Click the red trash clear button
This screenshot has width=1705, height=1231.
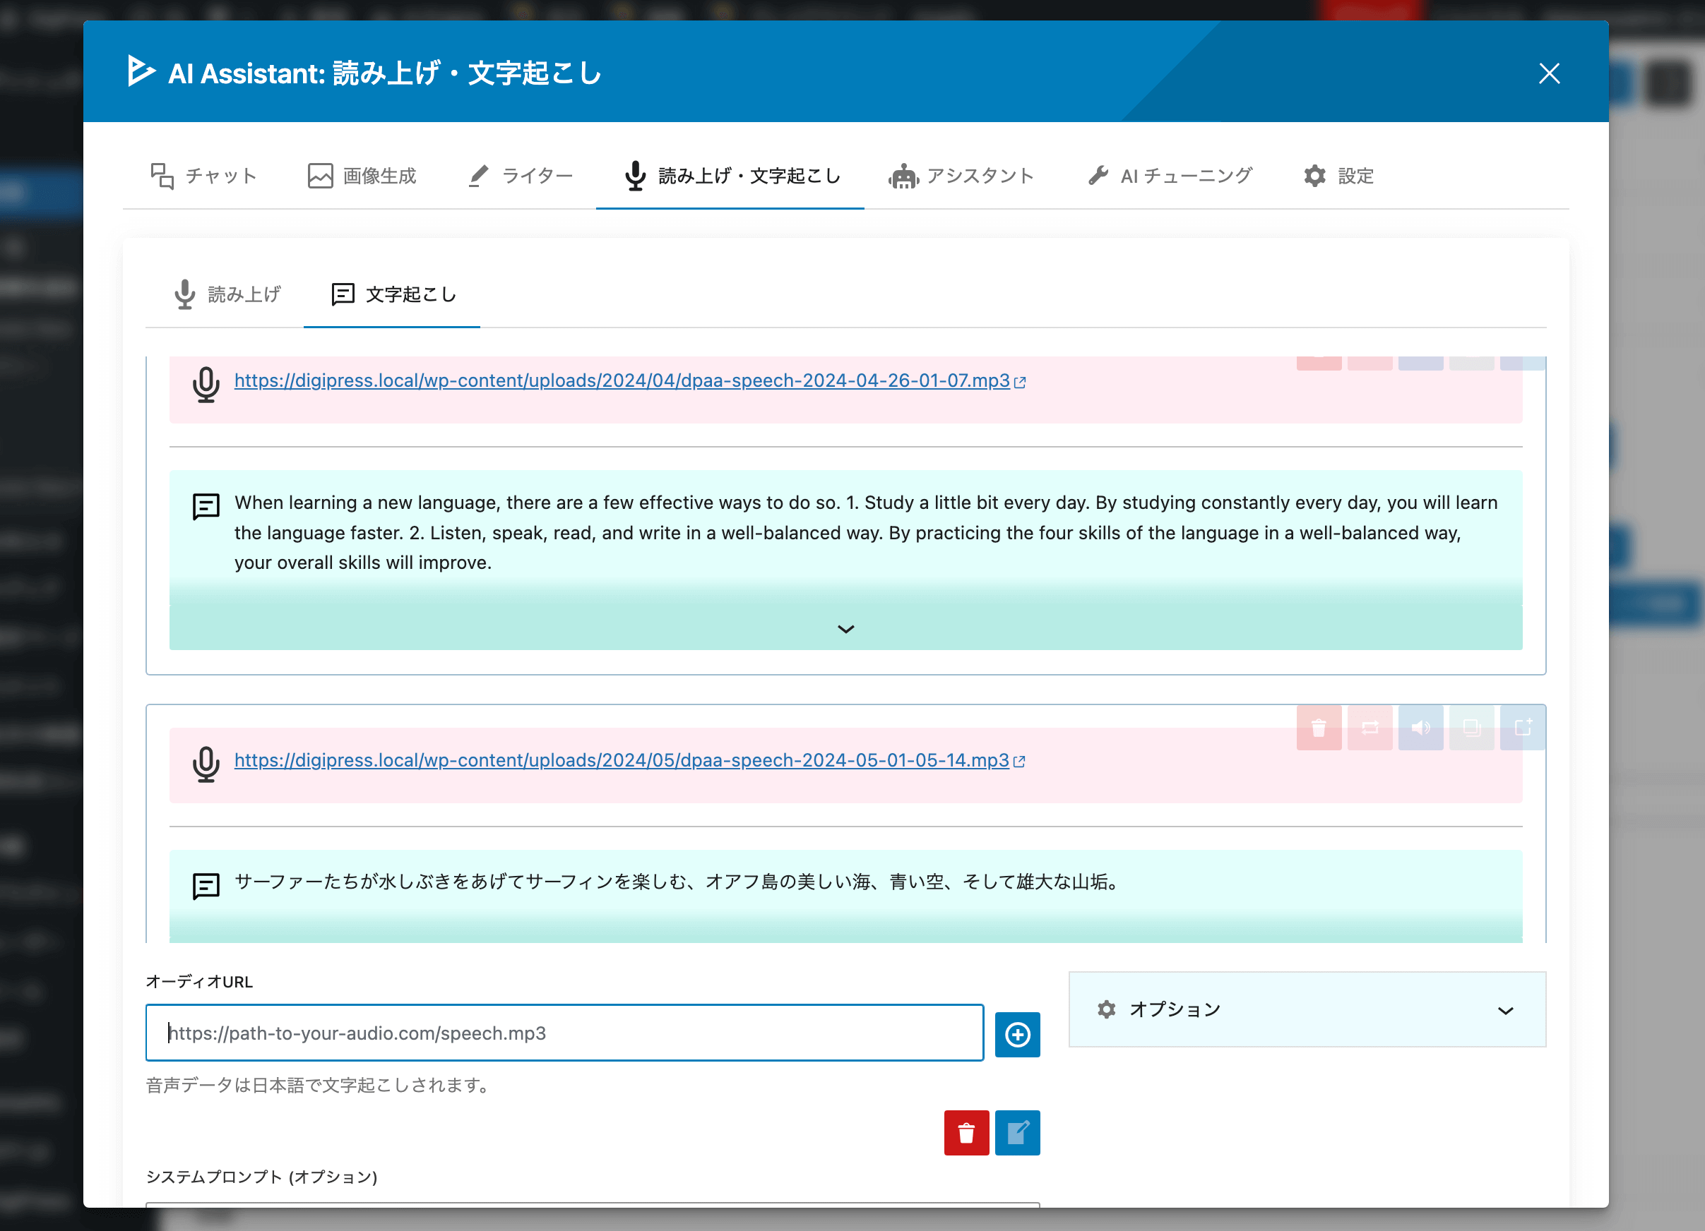tap(966, 1133)
